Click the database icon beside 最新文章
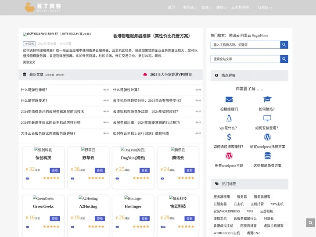316x237 pixels. tap(25, 75)
